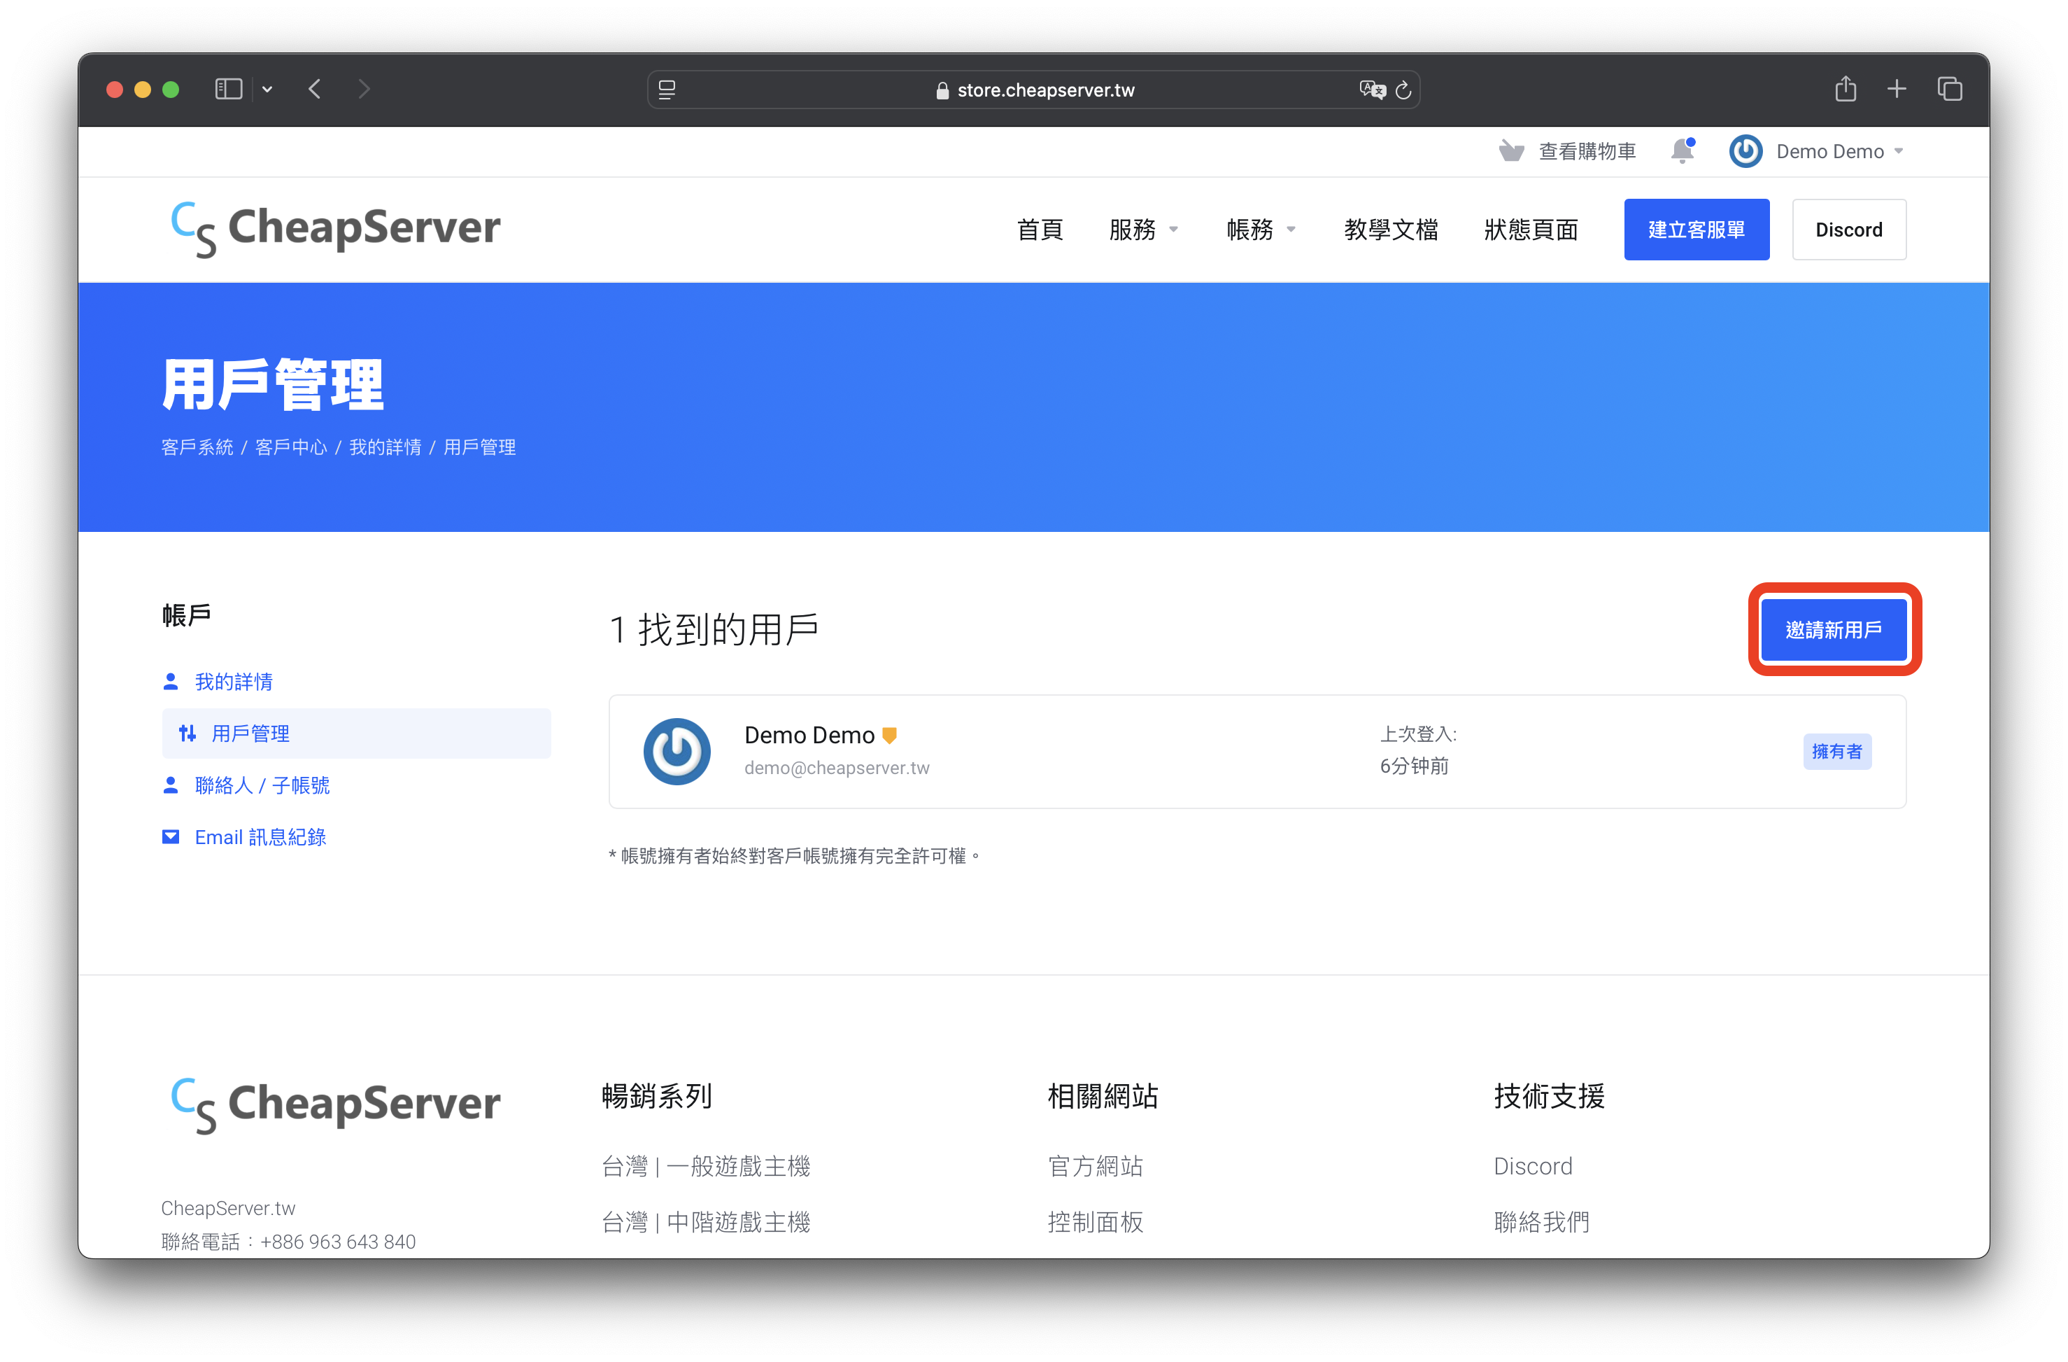Select Email 訊息紀錄 in sidebar

click(x=260, y=837)
